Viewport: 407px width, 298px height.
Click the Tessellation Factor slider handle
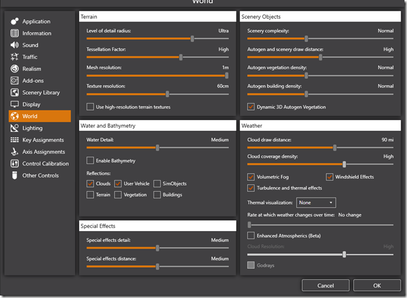point(181,57)
